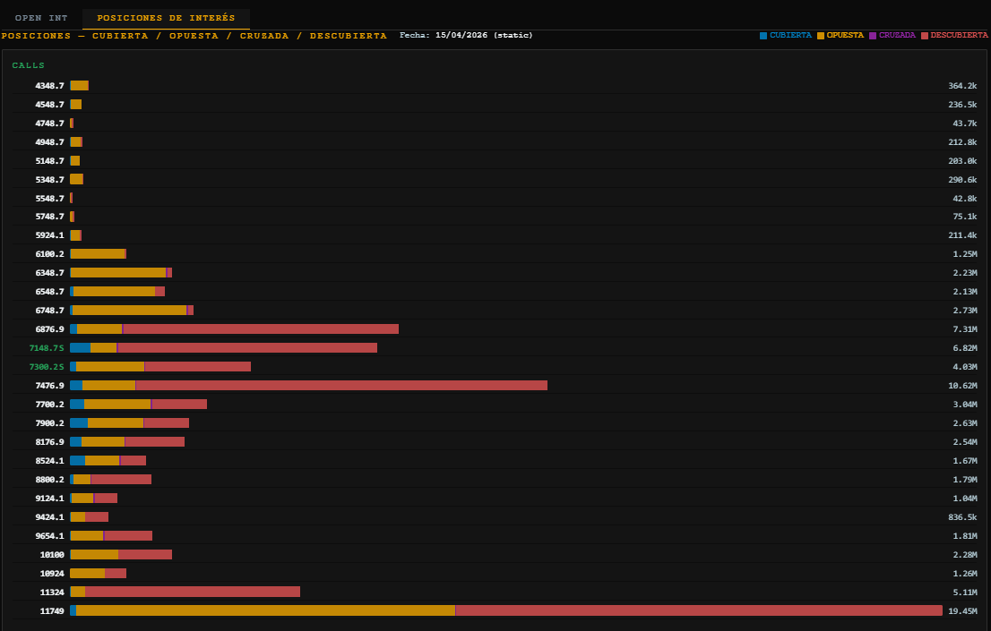Toggle the DESCUBIERTA legend label
The image size is (991, 631).
[959, 36]
